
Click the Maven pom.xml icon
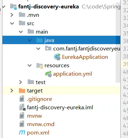pyautogui.click(x=22, y=132)
